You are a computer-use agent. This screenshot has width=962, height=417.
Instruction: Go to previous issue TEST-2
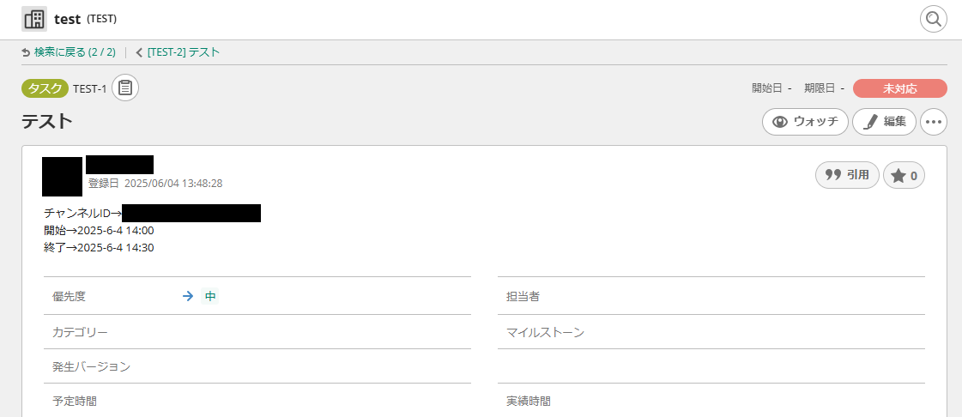click(183, 52)
